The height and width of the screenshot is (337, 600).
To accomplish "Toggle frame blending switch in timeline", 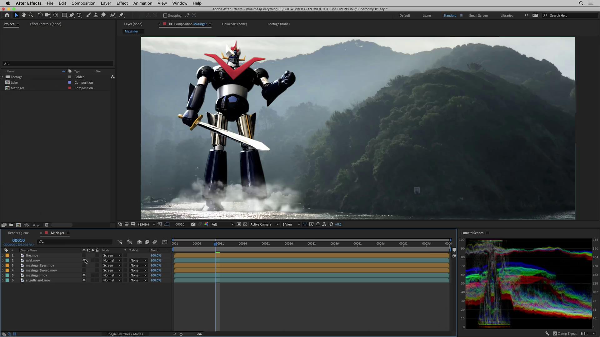I will click(x=147, y=242).
